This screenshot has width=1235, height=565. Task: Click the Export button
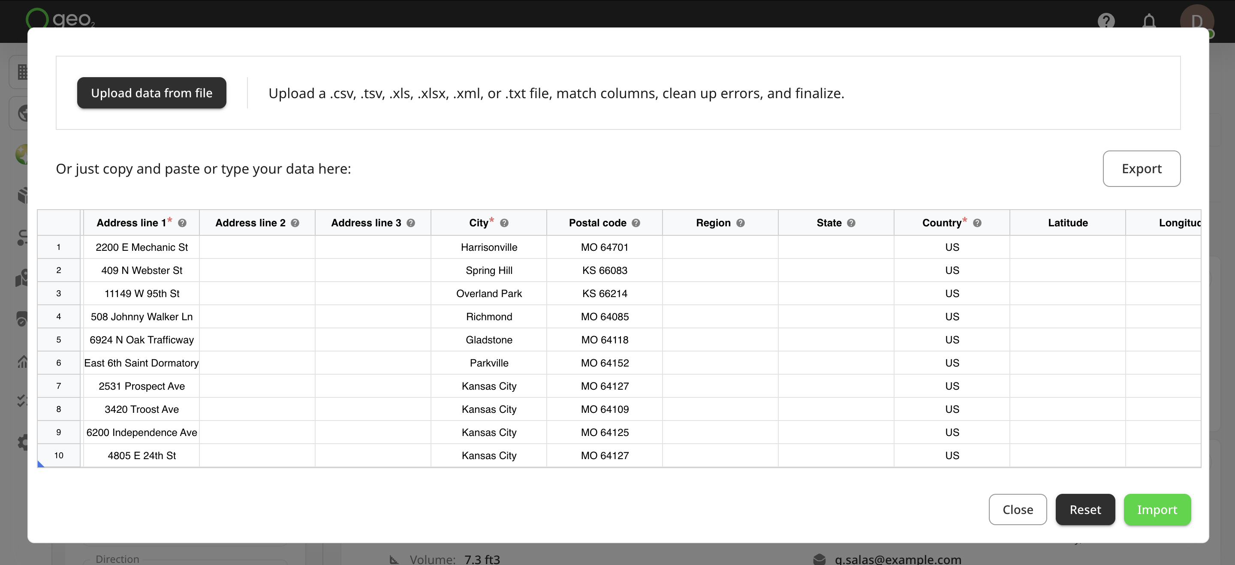pos(1142,168)
